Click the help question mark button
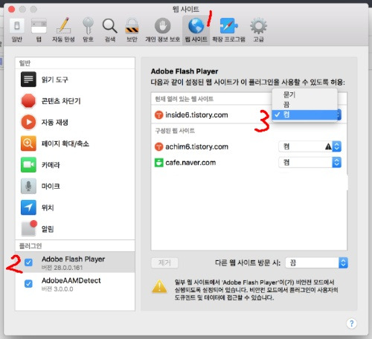This screenshot has width=372, height=339. (x=351, y=323)
